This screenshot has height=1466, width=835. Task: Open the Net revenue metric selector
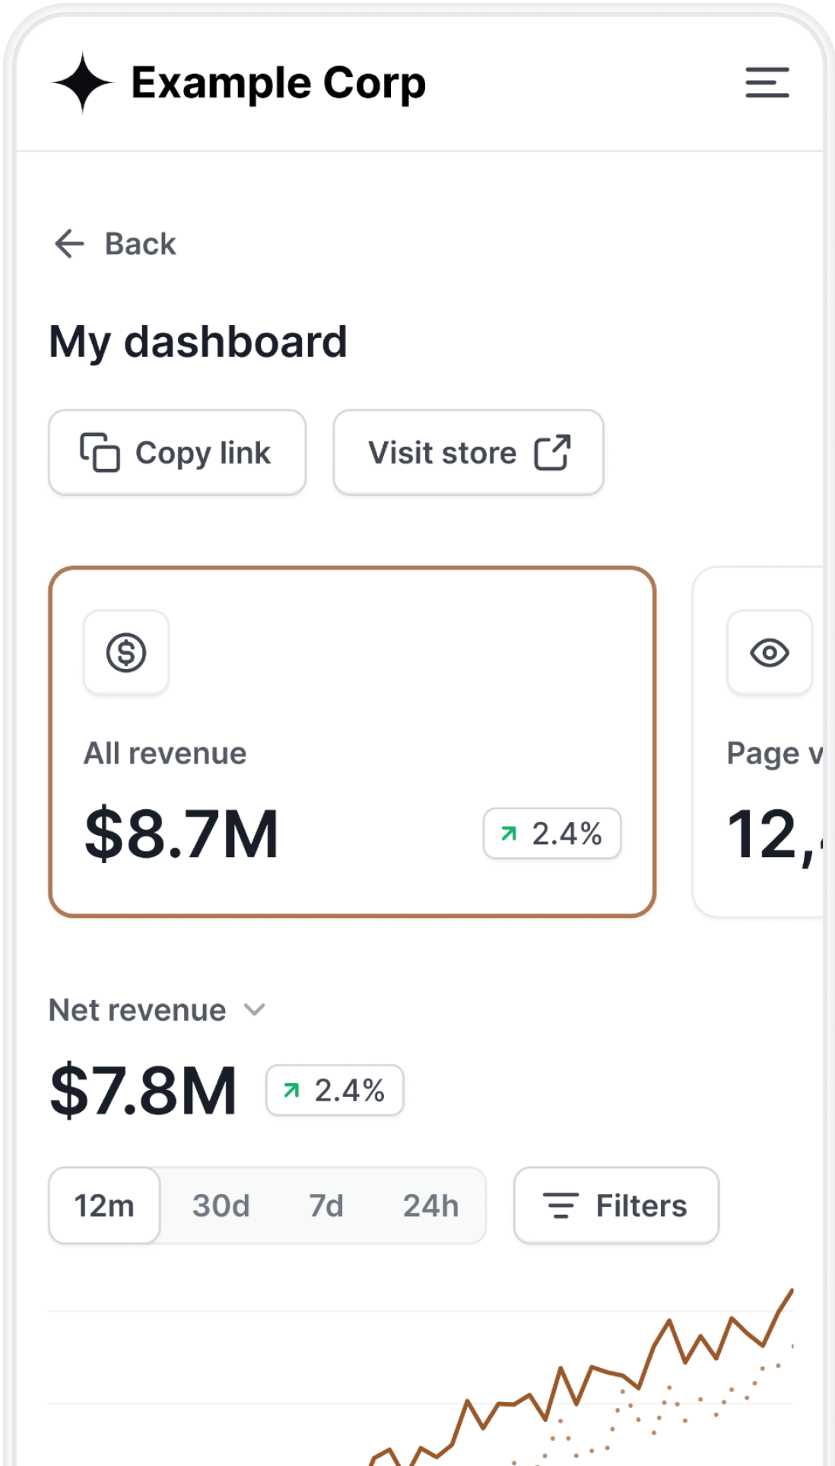pyautogui.click(x=138, y=1010)
